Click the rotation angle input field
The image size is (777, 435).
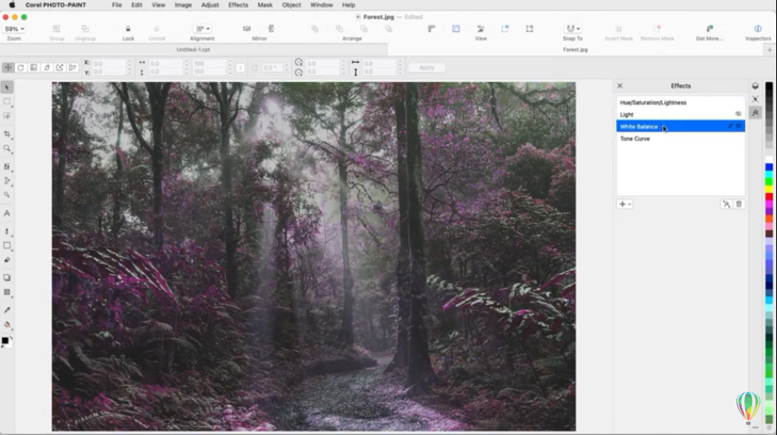271,67
